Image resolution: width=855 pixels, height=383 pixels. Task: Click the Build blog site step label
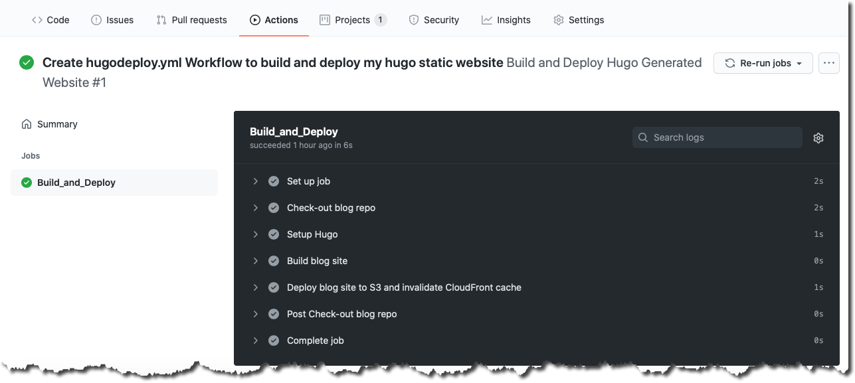click(x=317, y=261)
